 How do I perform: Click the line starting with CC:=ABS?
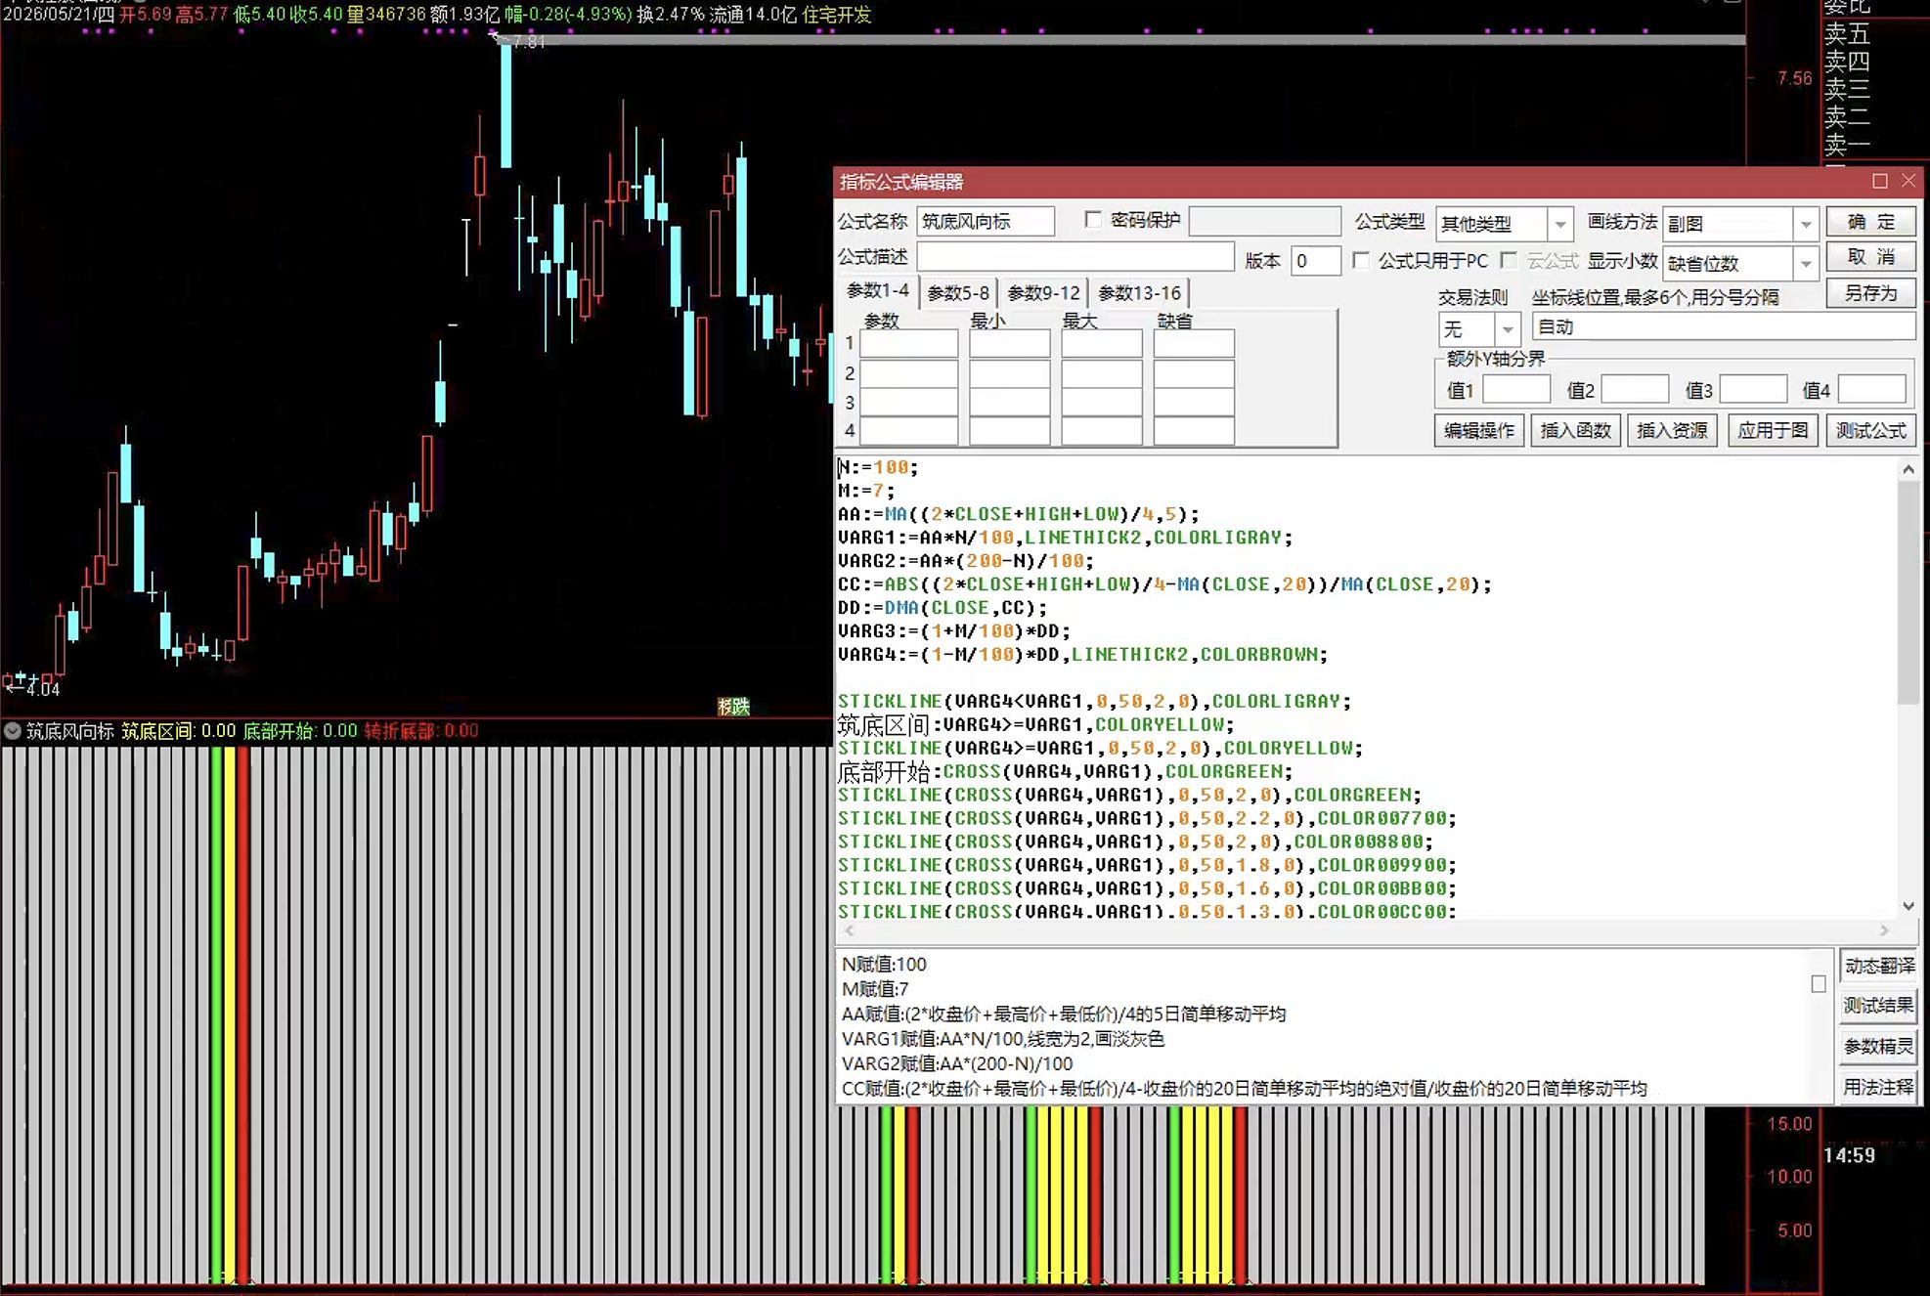[1164, 584]
